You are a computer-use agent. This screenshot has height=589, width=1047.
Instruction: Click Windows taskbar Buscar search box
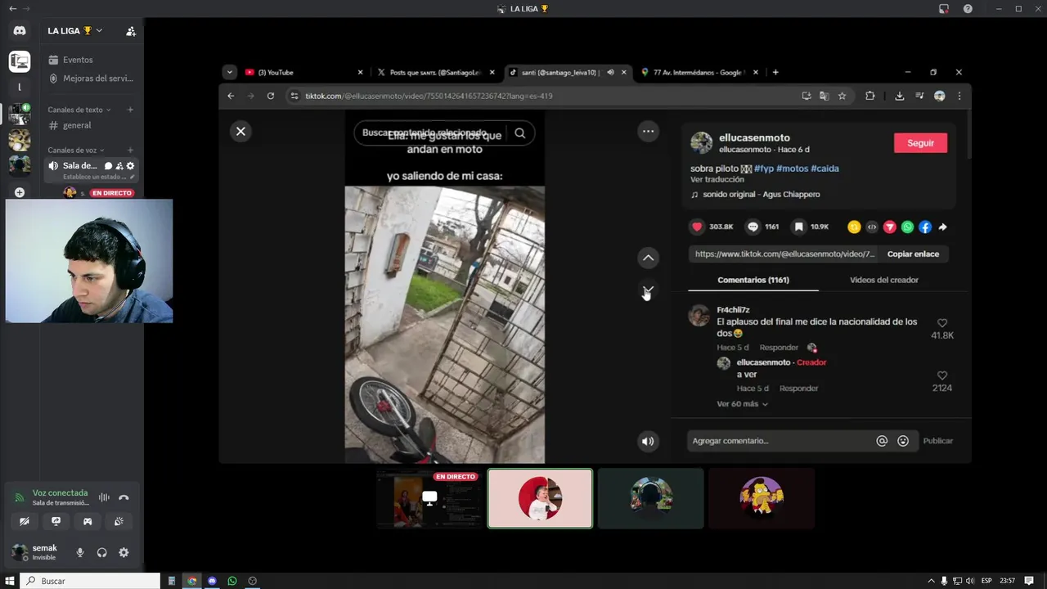[x=90, y=581]
